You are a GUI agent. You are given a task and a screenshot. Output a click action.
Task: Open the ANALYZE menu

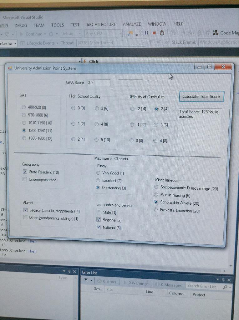pyautogui.click(x=132, y=24)
